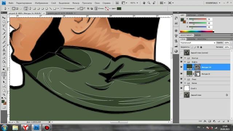Create a new layer from Layers panel
This screenshot has height=131, width=233.
point(224,121)
